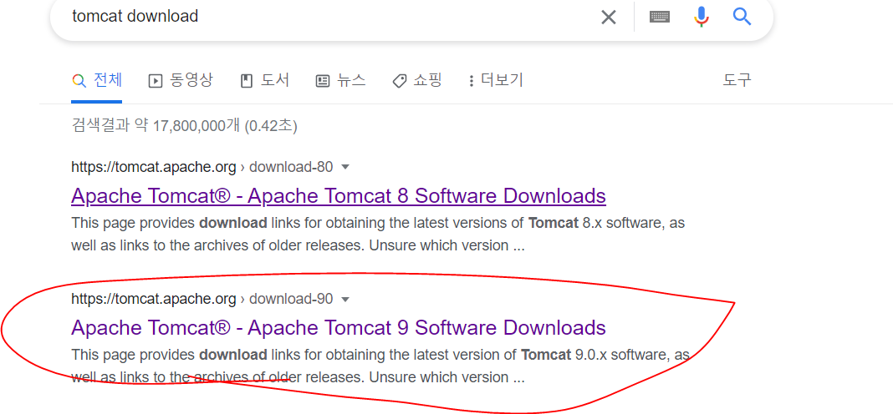Expand dropdown arrow beside download-90 URL
893x414 pixels.
point(344,299)
